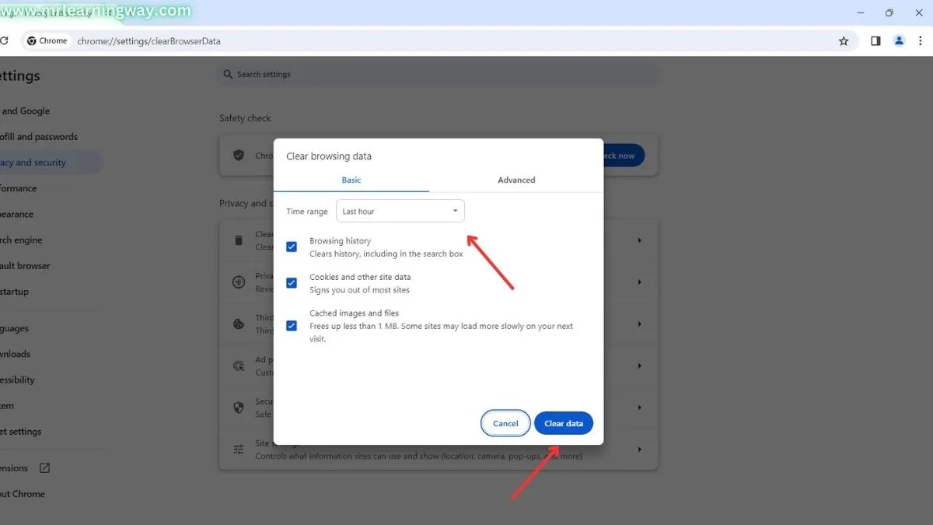Open the Chrome side panel icon

coord(875,41)
